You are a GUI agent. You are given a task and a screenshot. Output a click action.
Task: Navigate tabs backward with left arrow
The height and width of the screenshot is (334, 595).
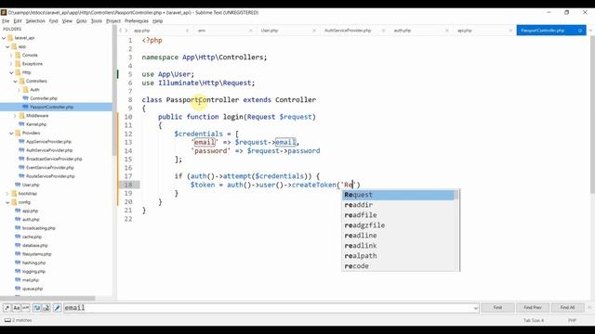(121, 31)
